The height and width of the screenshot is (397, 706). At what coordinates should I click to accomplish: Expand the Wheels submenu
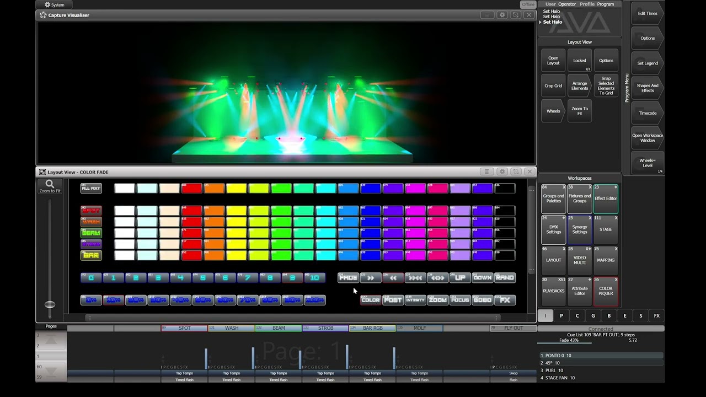point(553,111)
